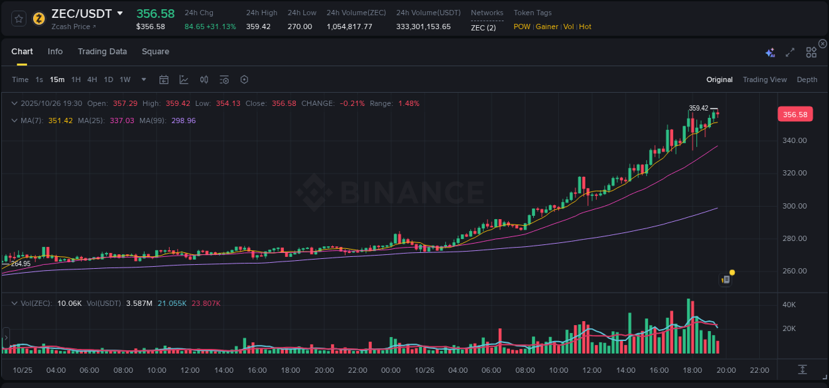Open the indicator list settings icon

click(x=223, y=79)
